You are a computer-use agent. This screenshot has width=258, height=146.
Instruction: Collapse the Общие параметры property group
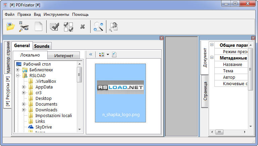coord(212,44)
